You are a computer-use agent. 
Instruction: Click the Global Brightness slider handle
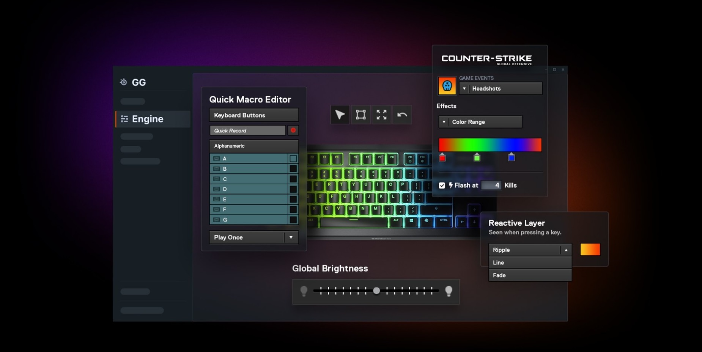click(x=376, y=291)
